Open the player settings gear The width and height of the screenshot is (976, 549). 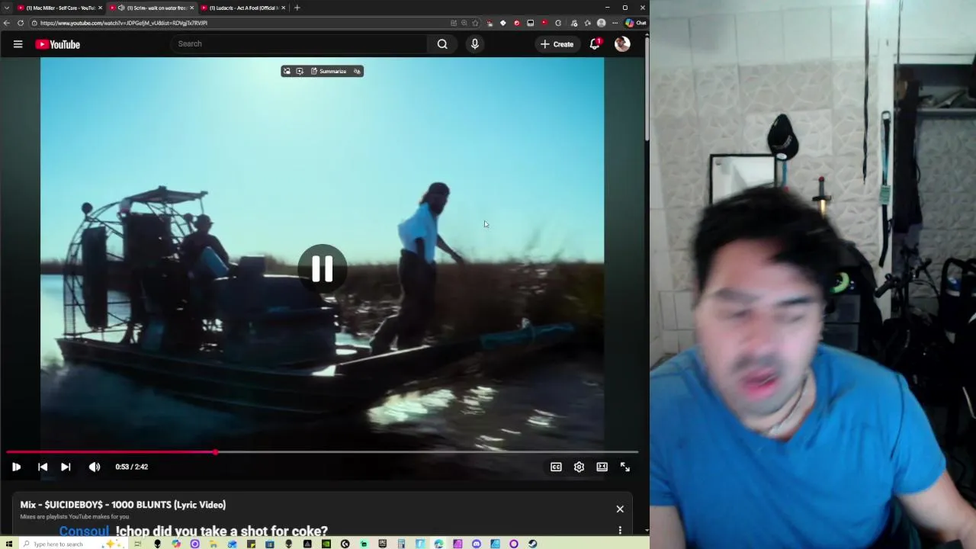[x=579, y=467]
